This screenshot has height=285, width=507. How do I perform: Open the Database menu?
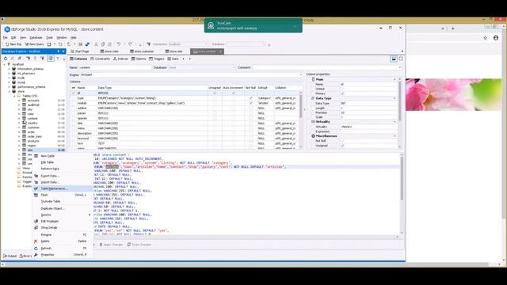click(x=36, y=37)
